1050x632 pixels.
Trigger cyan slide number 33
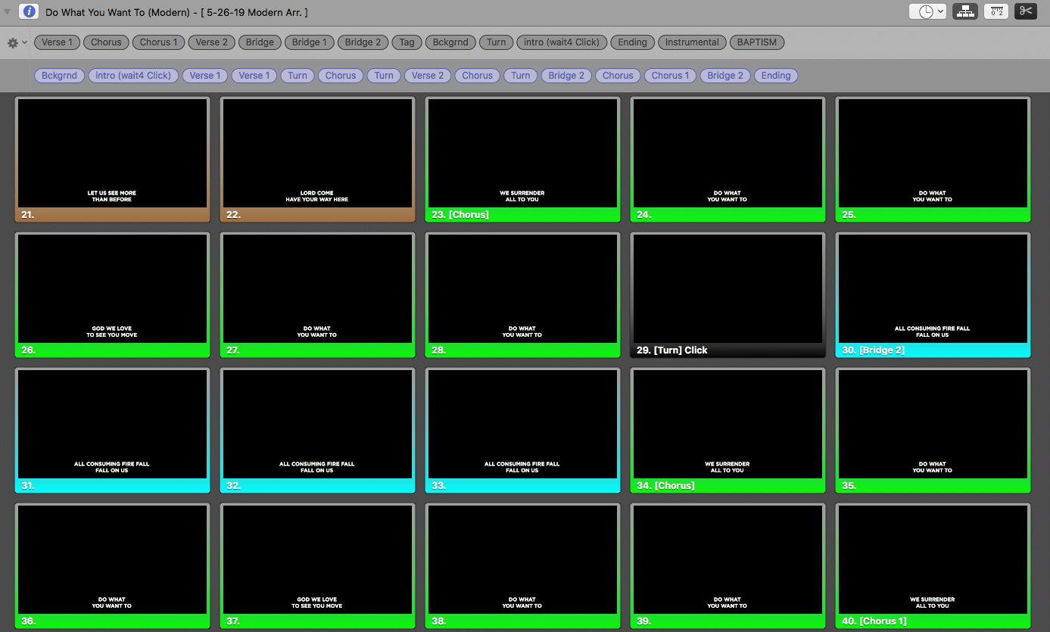(522, 430)
